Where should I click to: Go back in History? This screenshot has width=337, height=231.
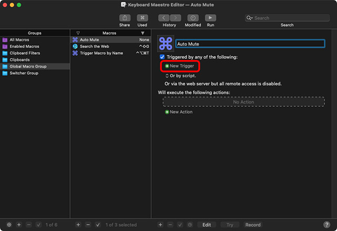pyautogui.click(x=164, y=18)
